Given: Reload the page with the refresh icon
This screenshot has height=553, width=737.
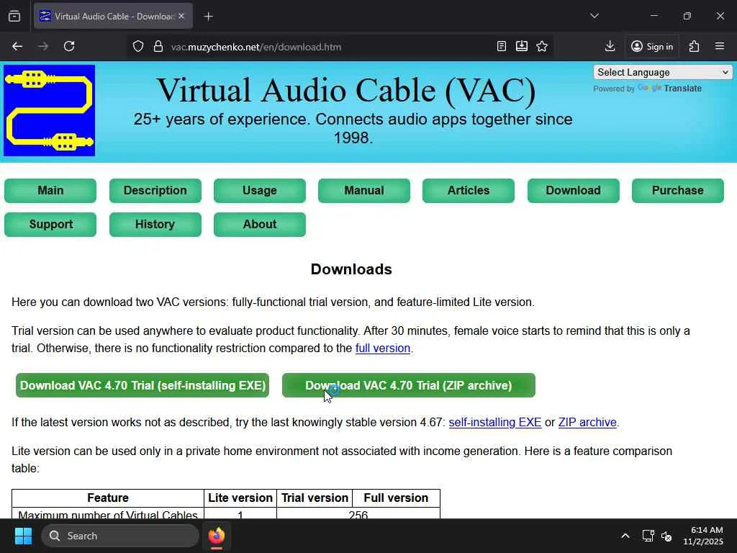Looking at the screenshot, I should click(x=69, y=46).
